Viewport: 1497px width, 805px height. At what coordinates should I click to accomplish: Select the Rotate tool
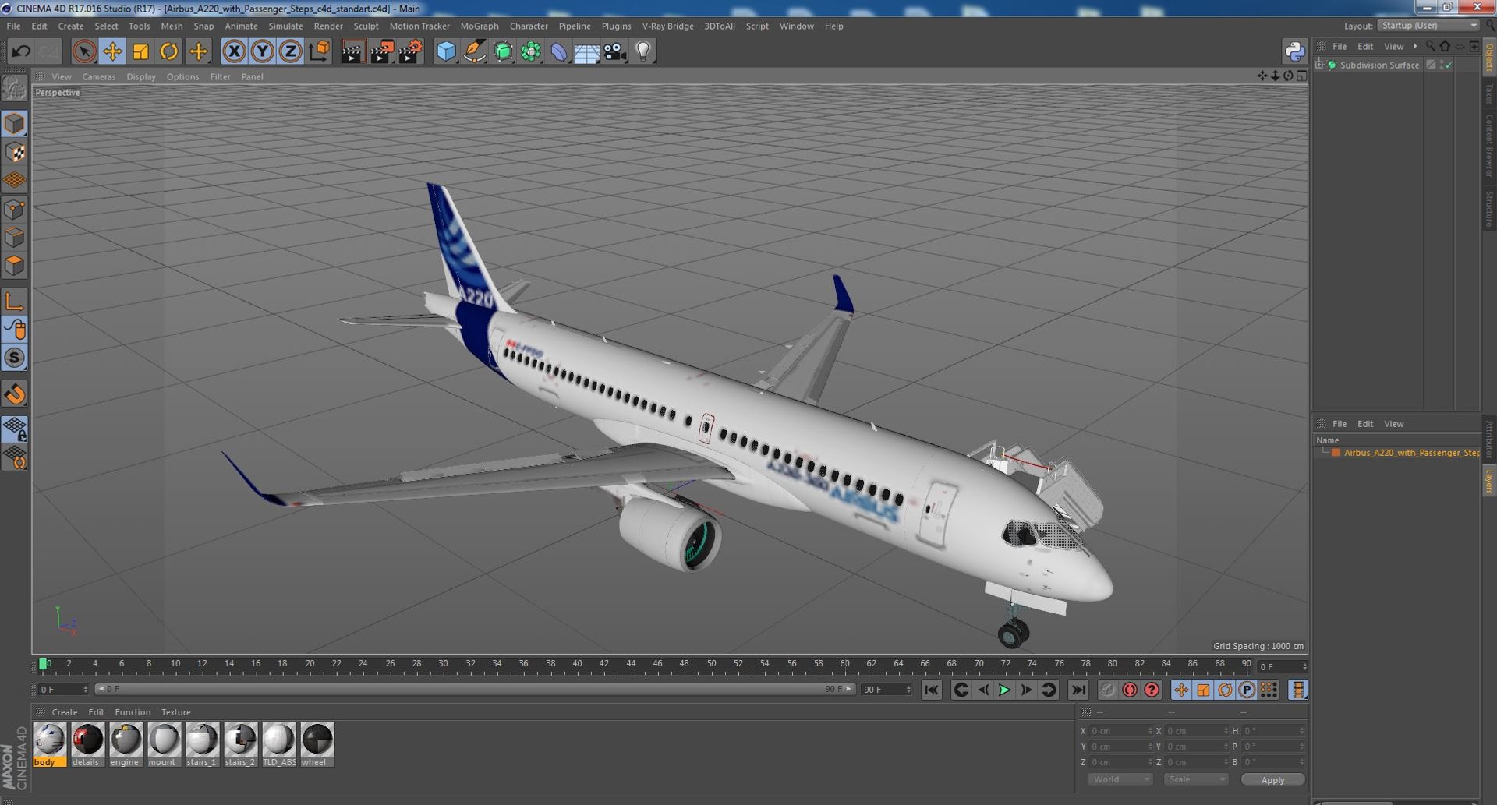[168, 52]
